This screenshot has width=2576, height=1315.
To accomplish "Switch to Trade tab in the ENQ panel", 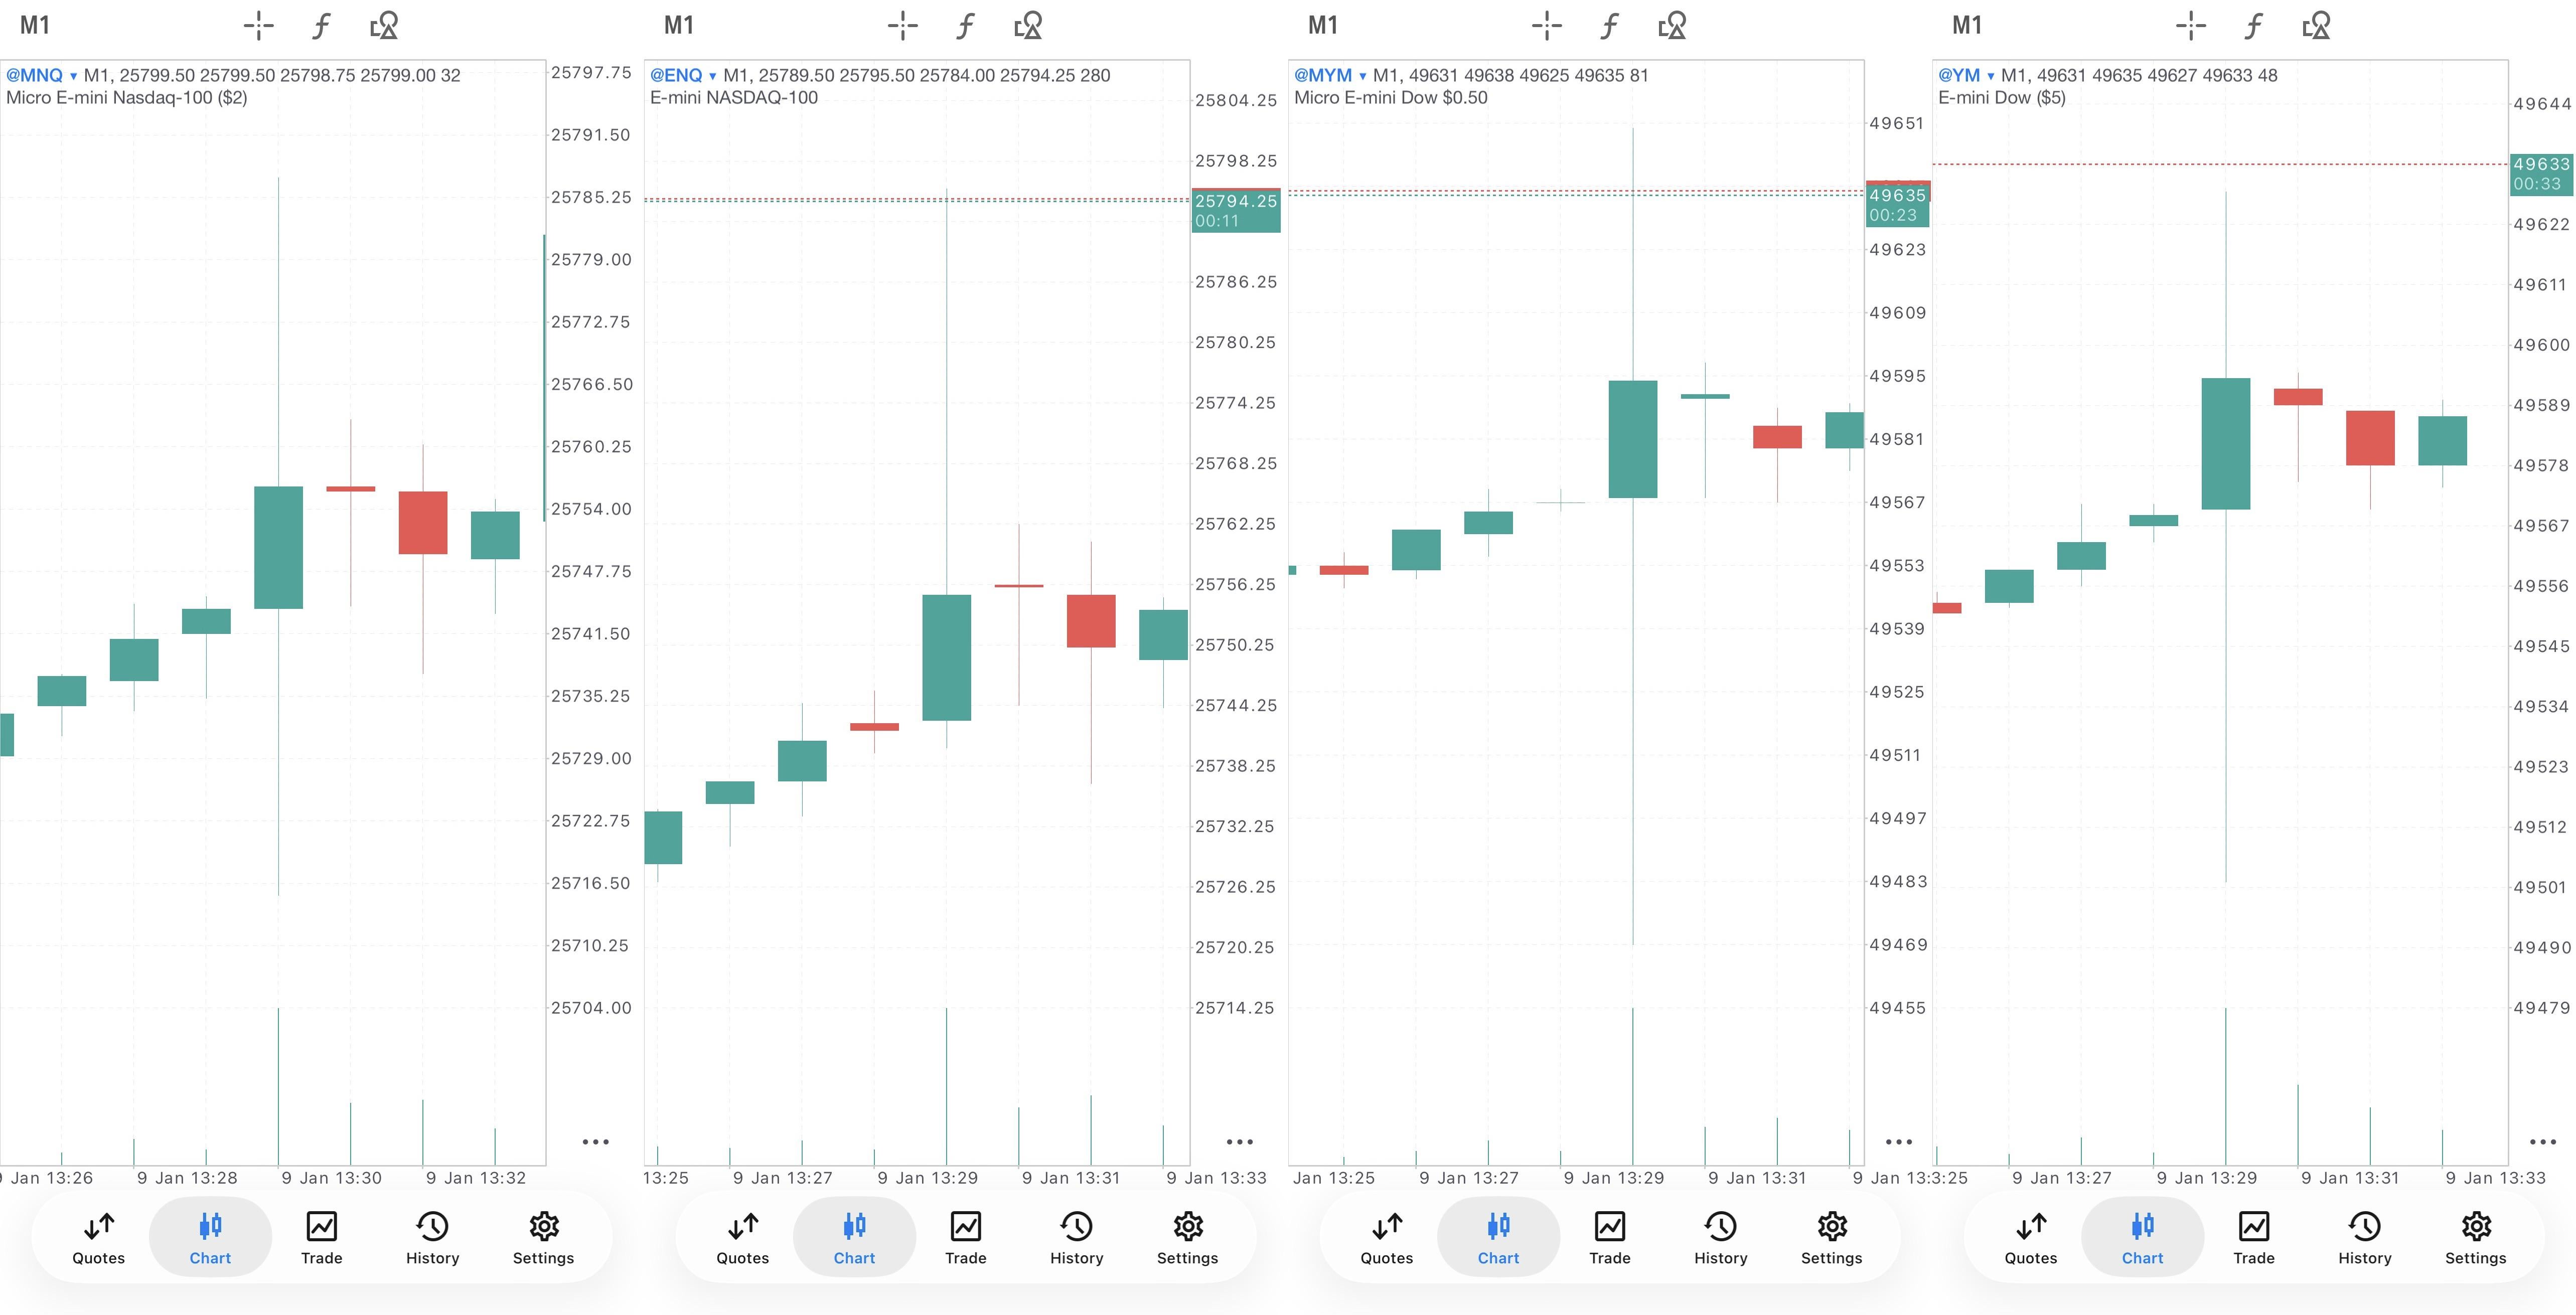I will pos(965,1238).
